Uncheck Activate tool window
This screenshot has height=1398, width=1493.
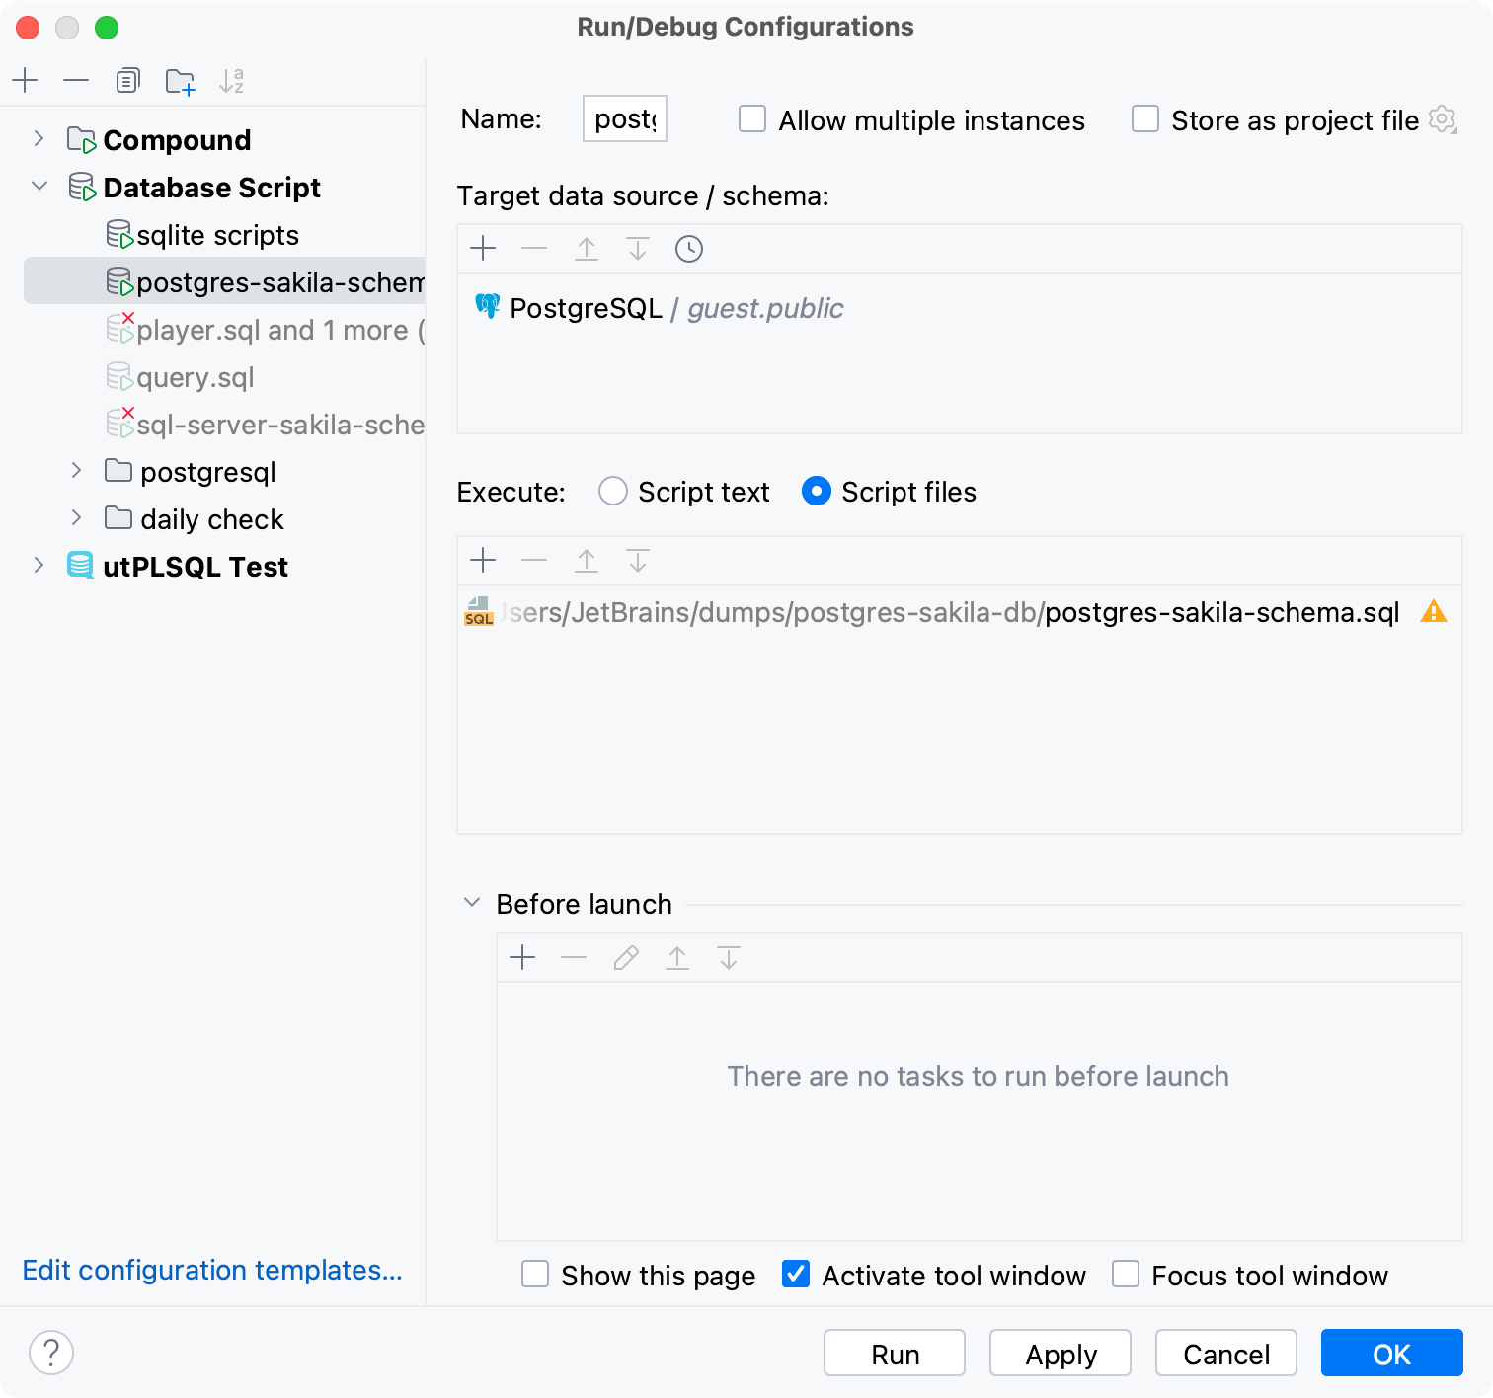(x=795, y=1275)
